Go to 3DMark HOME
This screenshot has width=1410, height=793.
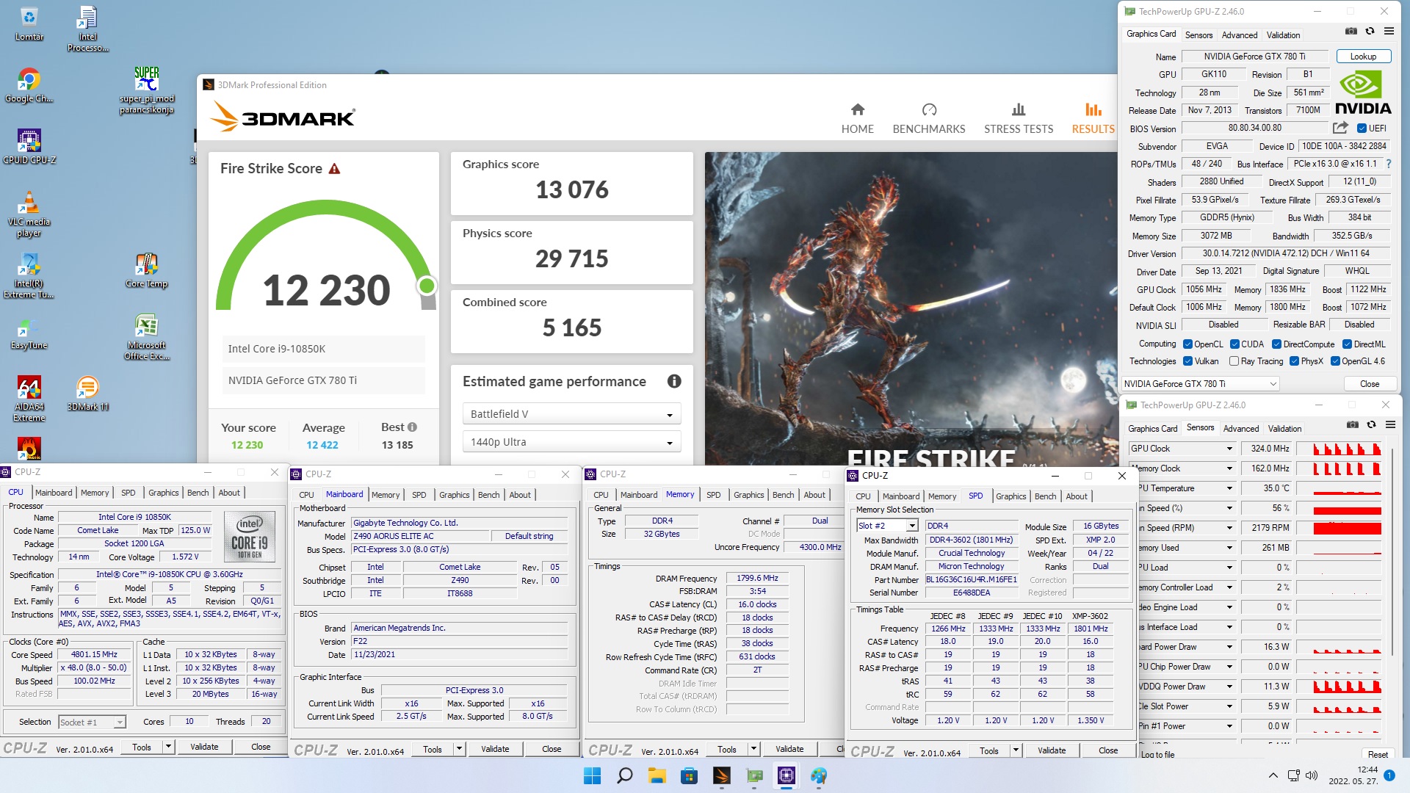857,119
